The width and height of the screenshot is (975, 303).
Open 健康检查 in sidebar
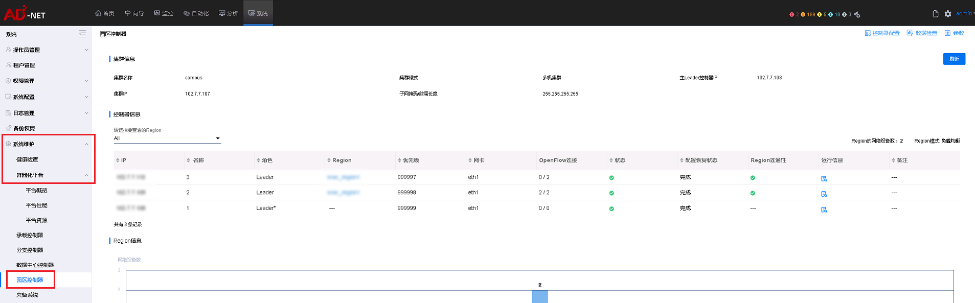point(27,160)
